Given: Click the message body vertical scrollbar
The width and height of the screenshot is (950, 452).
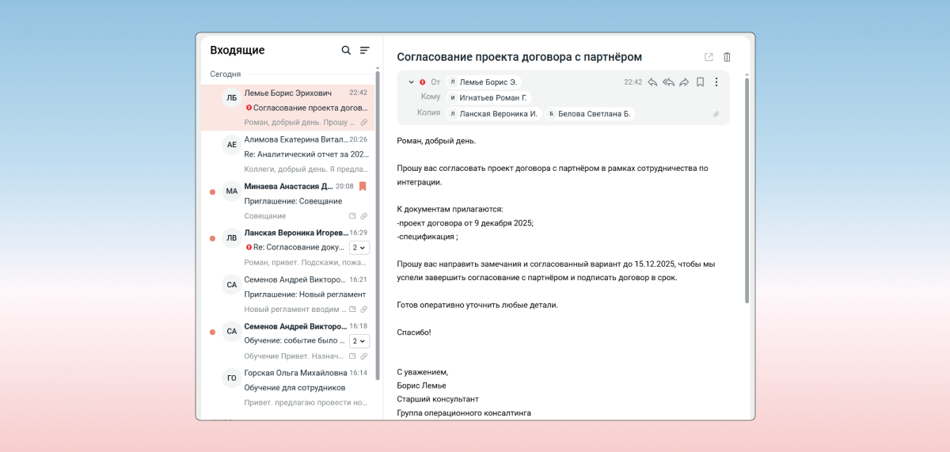Looking at the screenshot, I should click(x=747, y=190).
